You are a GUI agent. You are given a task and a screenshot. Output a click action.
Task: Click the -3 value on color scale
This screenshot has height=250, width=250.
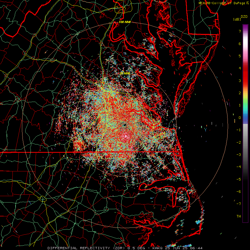[x=239, y=155]
